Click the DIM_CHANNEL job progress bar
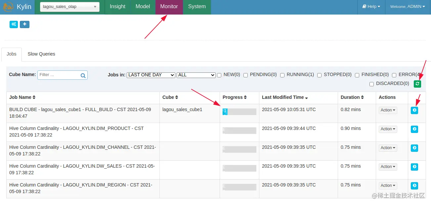Viewport: 431px width, 205px height. point(239,149)
